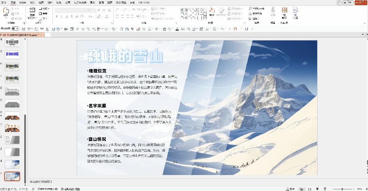Toggle text Shadow (S) formatting
Screen dimensions: 368x191
point(72,16)
